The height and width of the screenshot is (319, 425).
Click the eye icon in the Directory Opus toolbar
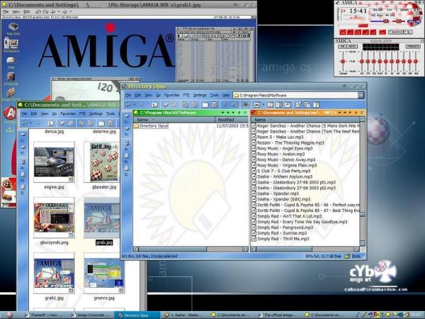pos(246,105)
